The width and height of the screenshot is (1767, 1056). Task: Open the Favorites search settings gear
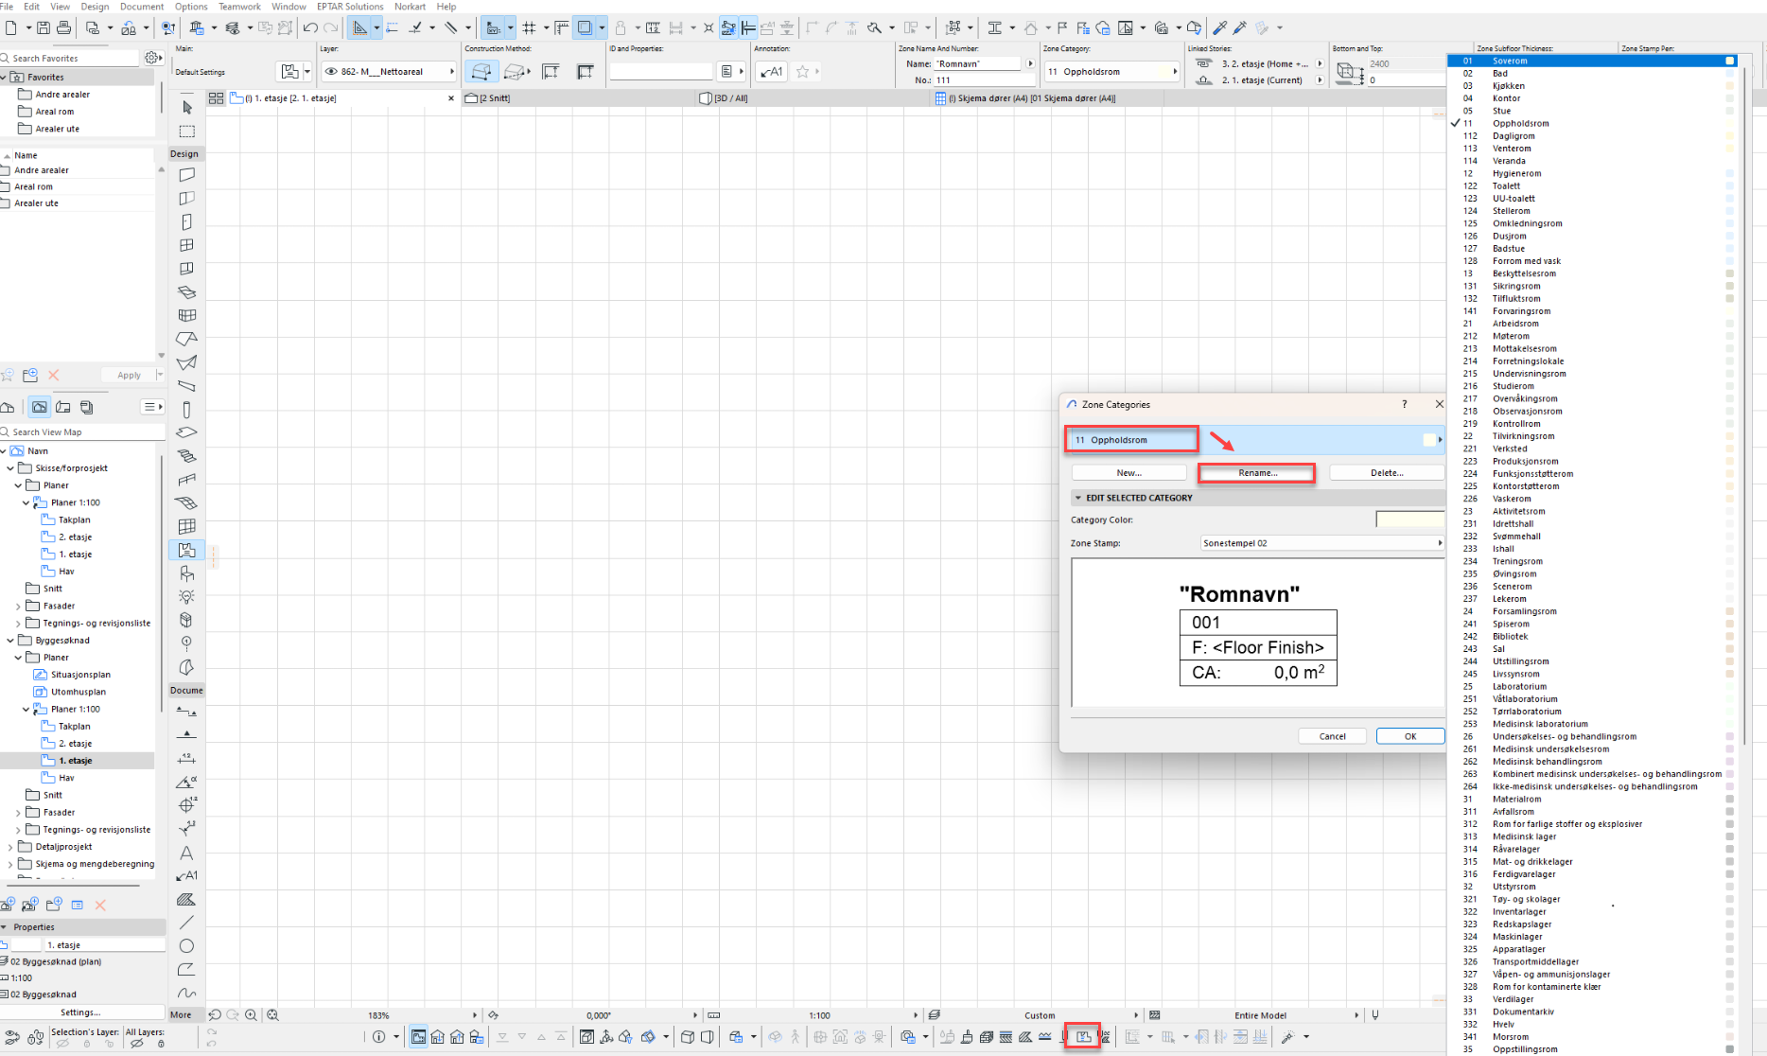tap(152, 58)
